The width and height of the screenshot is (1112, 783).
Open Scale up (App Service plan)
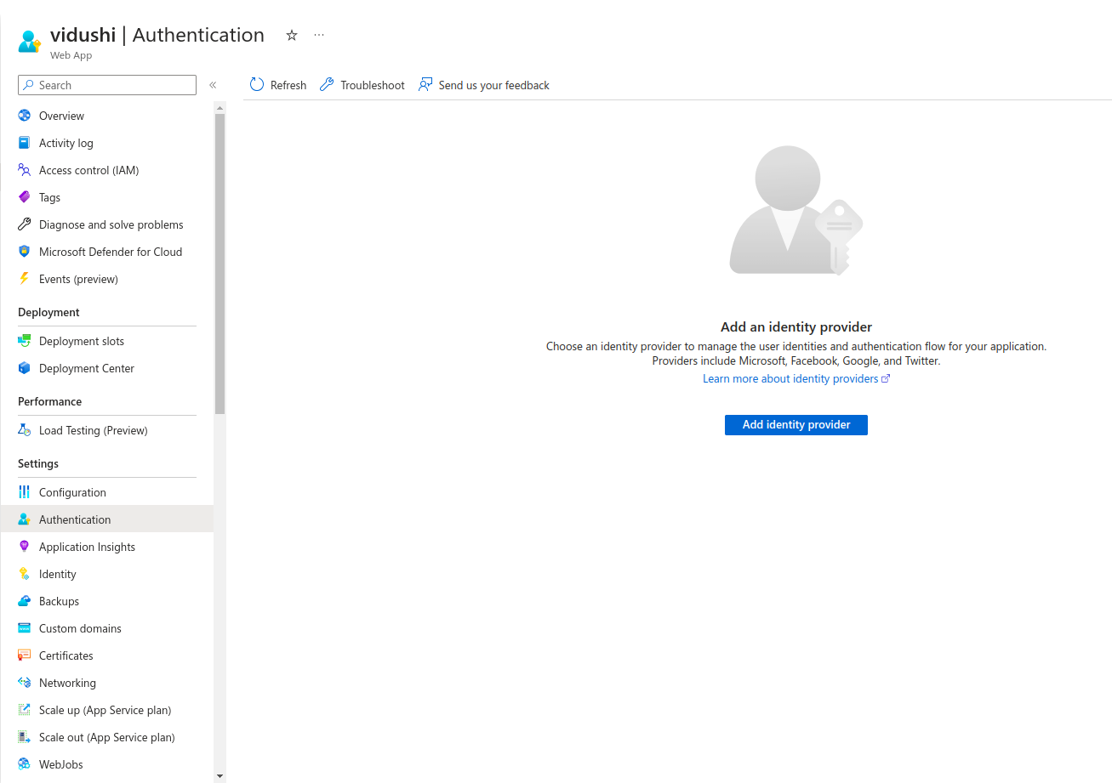(105, 710)
